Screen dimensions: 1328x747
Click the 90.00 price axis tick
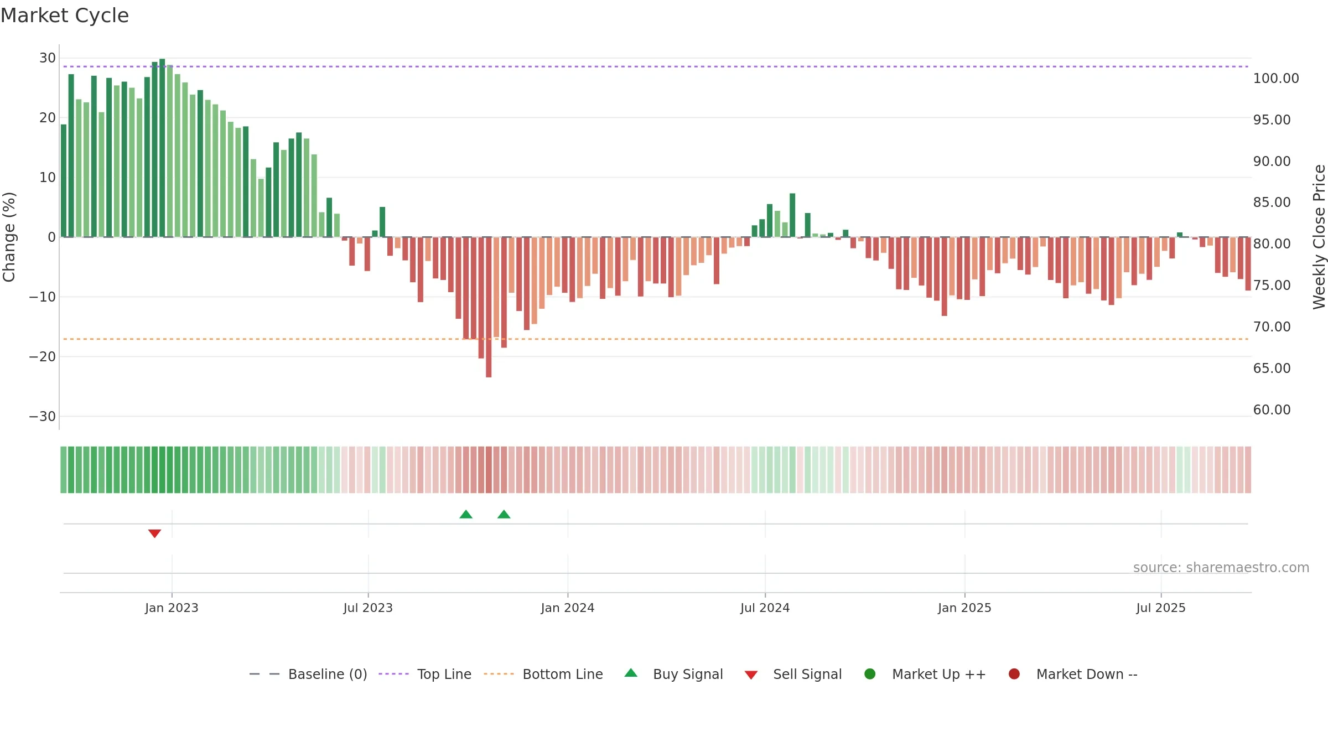point(1272,161)
